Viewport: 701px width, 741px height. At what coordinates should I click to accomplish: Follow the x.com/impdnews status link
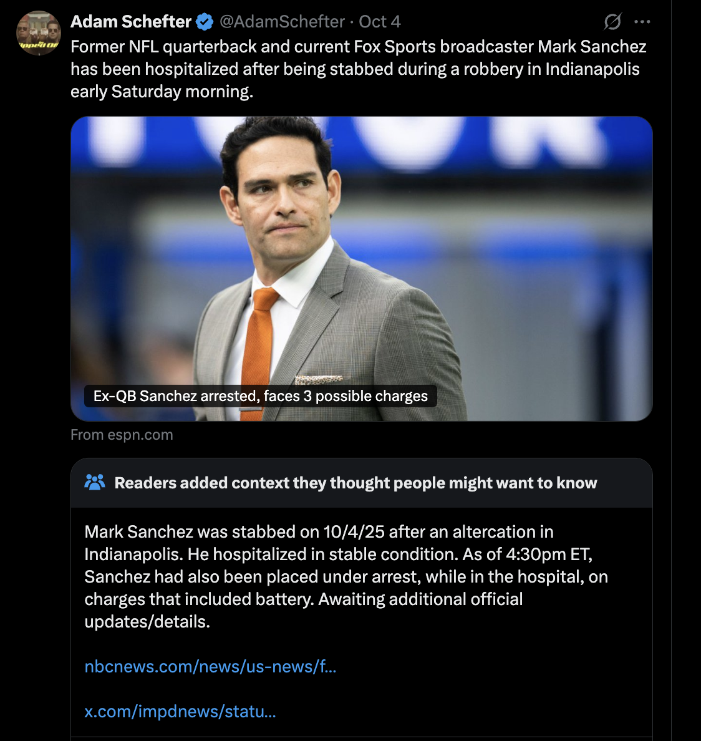180,711
